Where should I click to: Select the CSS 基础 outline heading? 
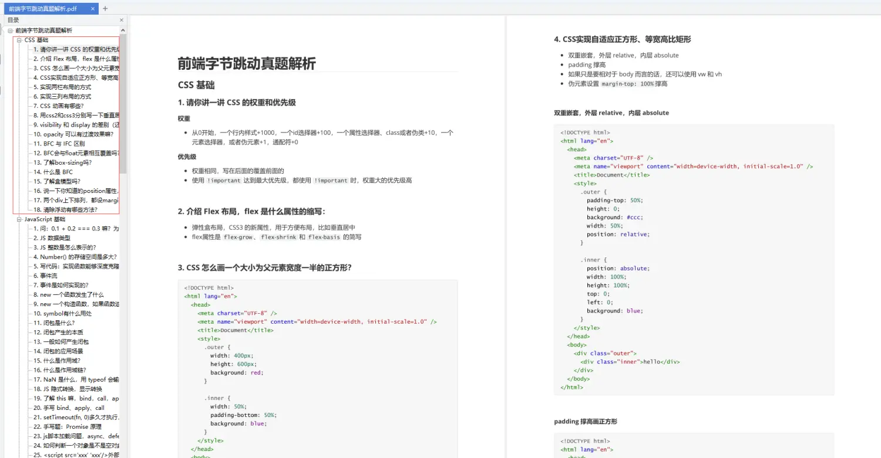coord(36,40)
